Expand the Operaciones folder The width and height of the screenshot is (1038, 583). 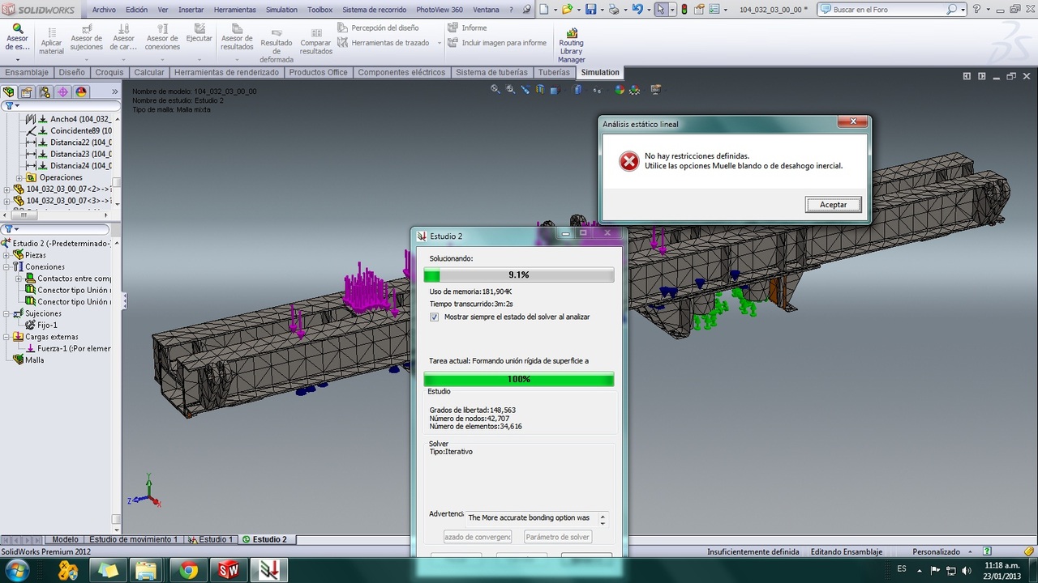coord(19,177)
